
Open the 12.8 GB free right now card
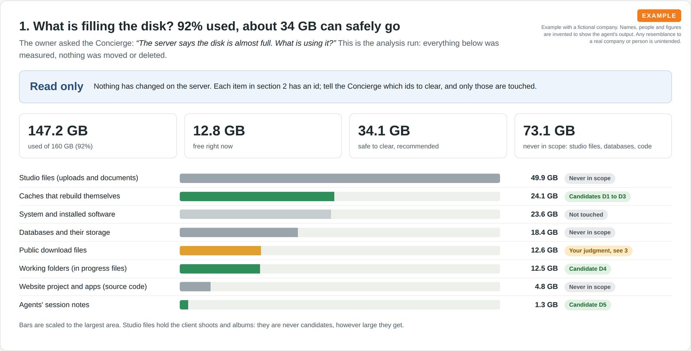click(263, 136)
